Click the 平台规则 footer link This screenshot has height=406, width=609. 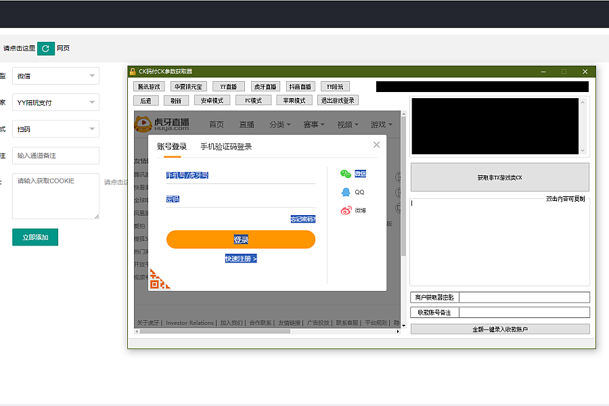376,323
